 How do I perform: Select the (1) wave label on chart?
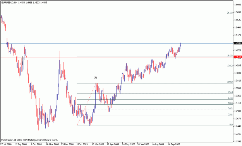[95, 78]
